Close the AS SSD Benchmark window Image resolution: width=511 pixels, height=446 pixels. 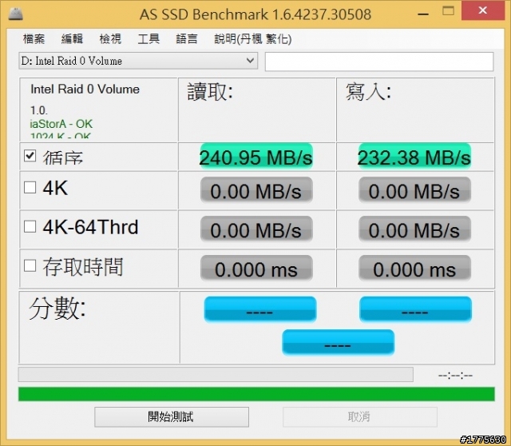(x=482, y=10)
